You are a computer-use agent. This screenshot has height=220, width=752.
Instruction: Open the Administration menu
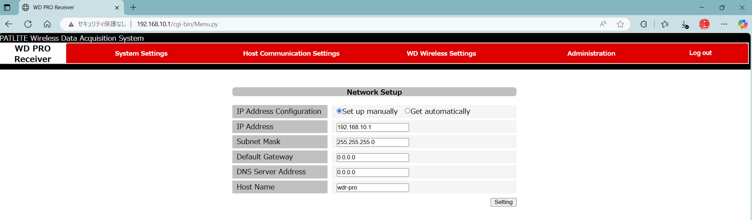[x=591, y=54]
